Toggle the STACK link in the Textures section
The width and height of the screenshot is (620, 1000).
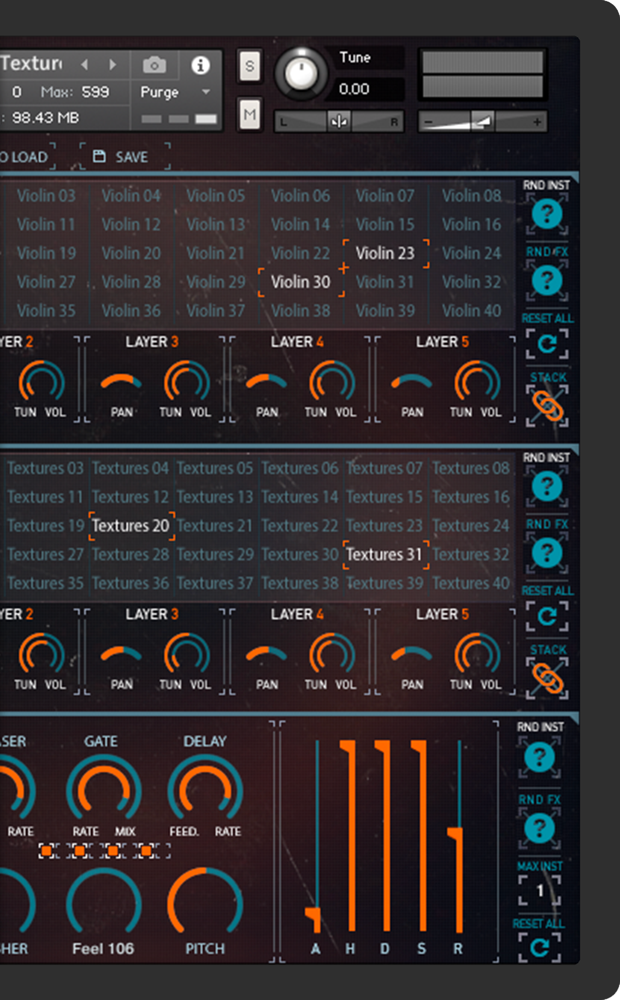547,679
